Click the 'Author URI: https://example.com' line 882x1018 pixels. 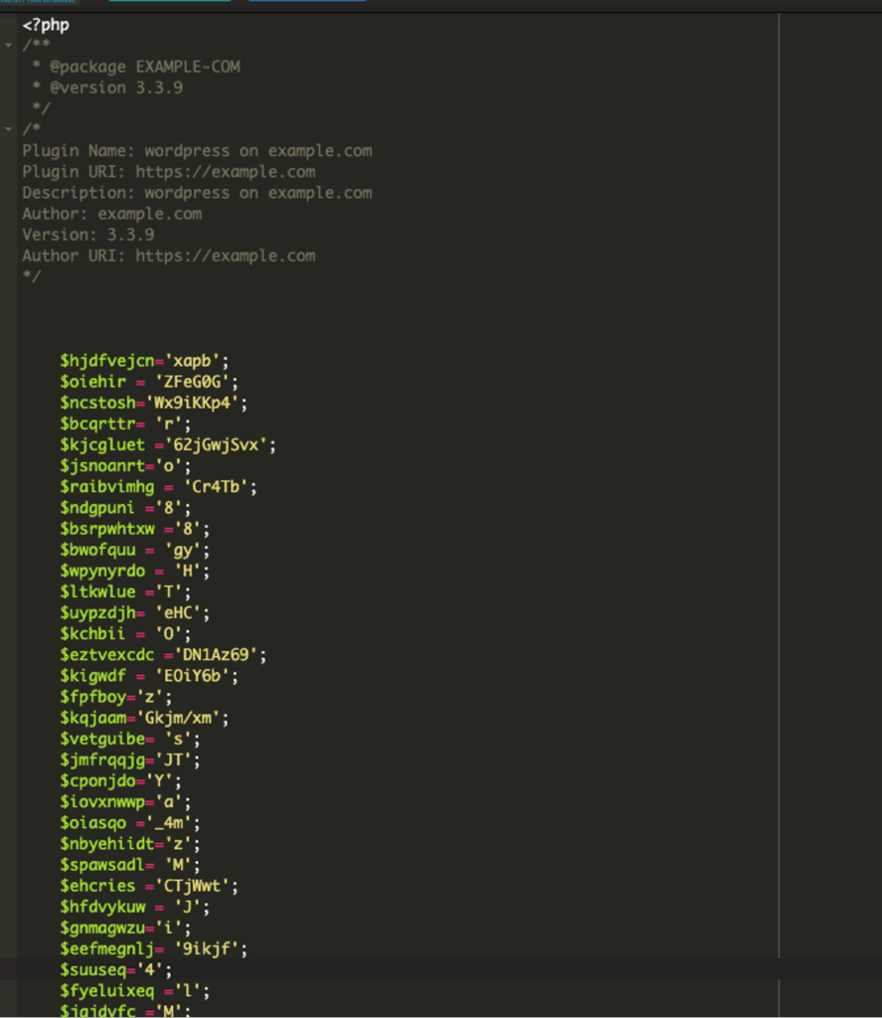(x=169, y=255)
